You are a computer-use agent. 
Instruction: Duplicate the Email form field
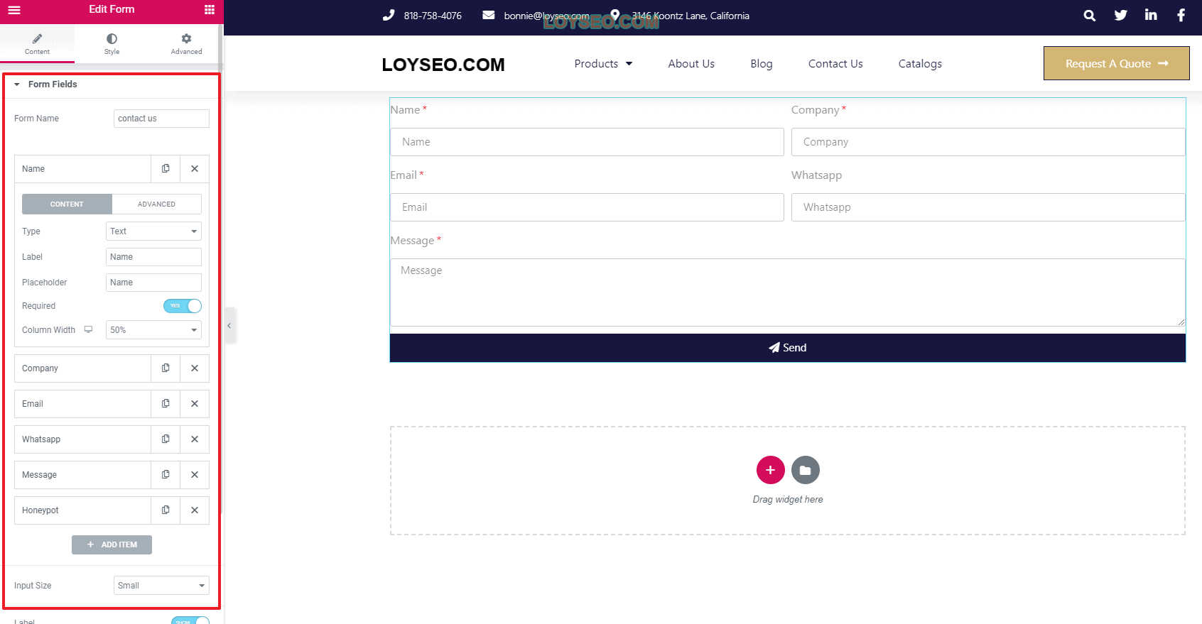[166, 404]
